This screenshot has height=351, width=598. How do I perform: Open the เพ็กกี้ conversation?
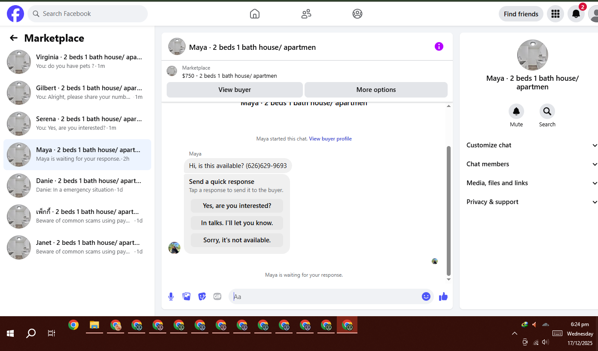77,217
